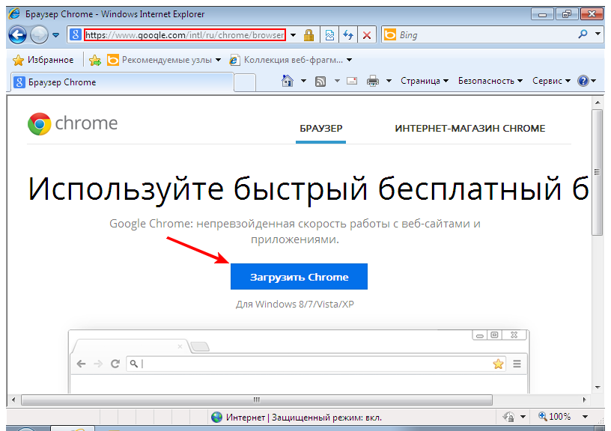Open the recent pages dropdown arrow
611x431 pixels.
(x=56, y=35)
